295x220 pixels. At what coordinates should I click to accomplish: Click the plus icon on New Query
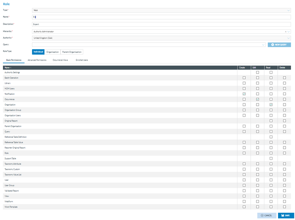tap(273, 45)
